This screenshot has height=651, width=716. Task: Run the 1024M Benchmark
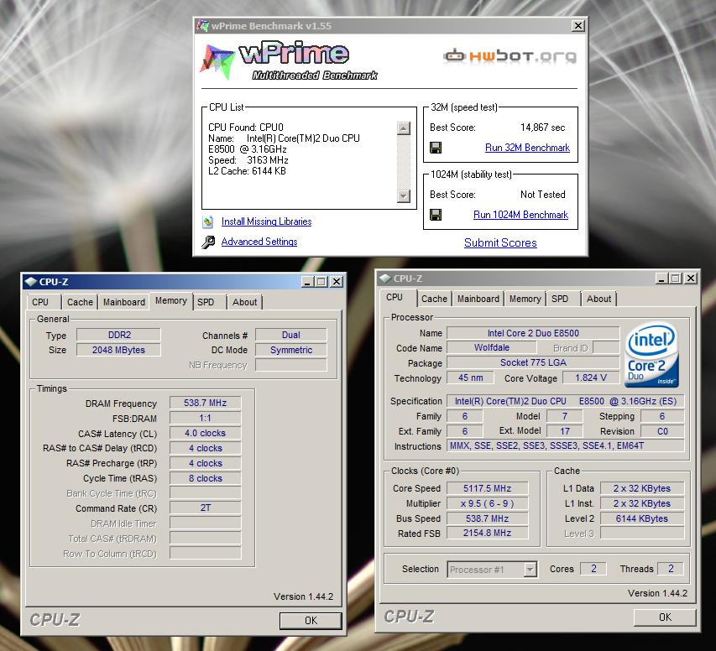(x=521, y=215)
